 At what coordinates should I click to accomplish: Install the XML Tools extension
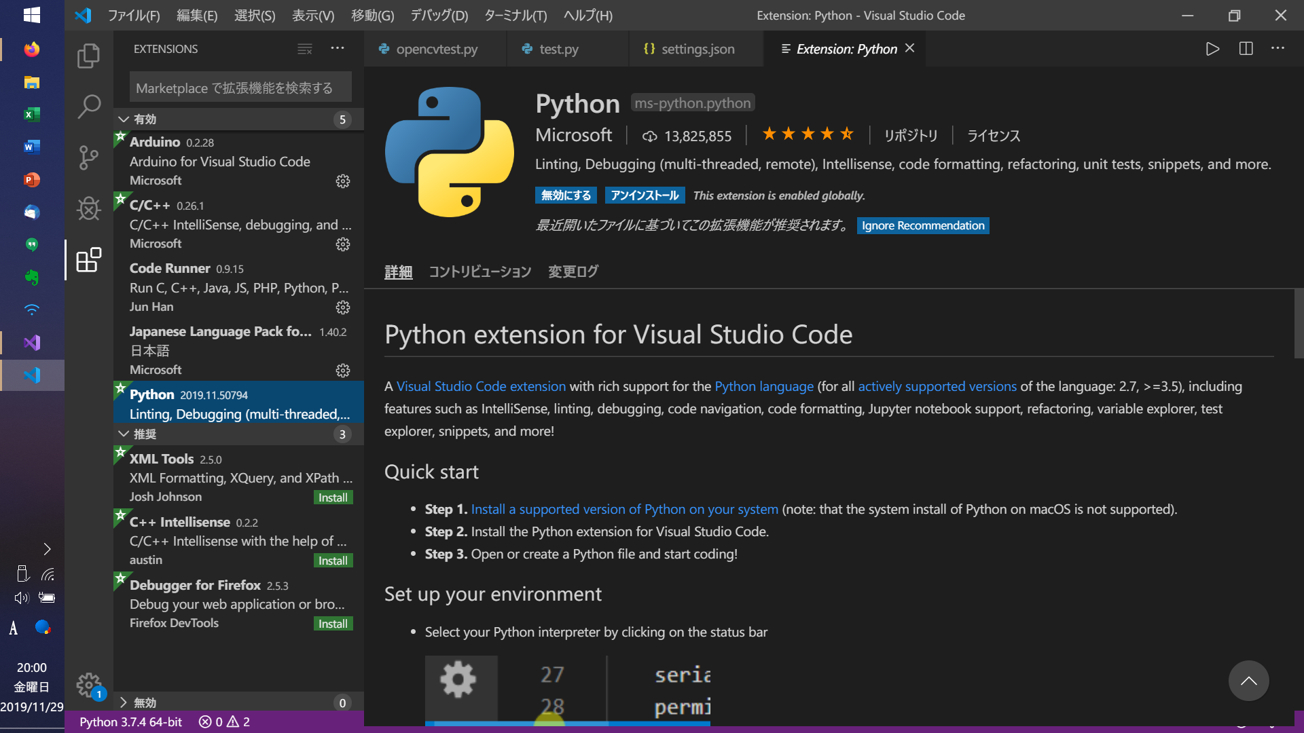(x=333, y=497)
